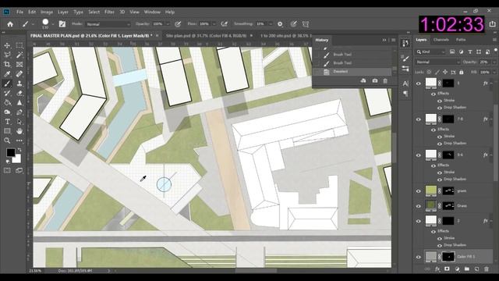This screenshot has width=499, height=281.
Task: Open the layer Fill value dropdown
Action: point(494,73)
